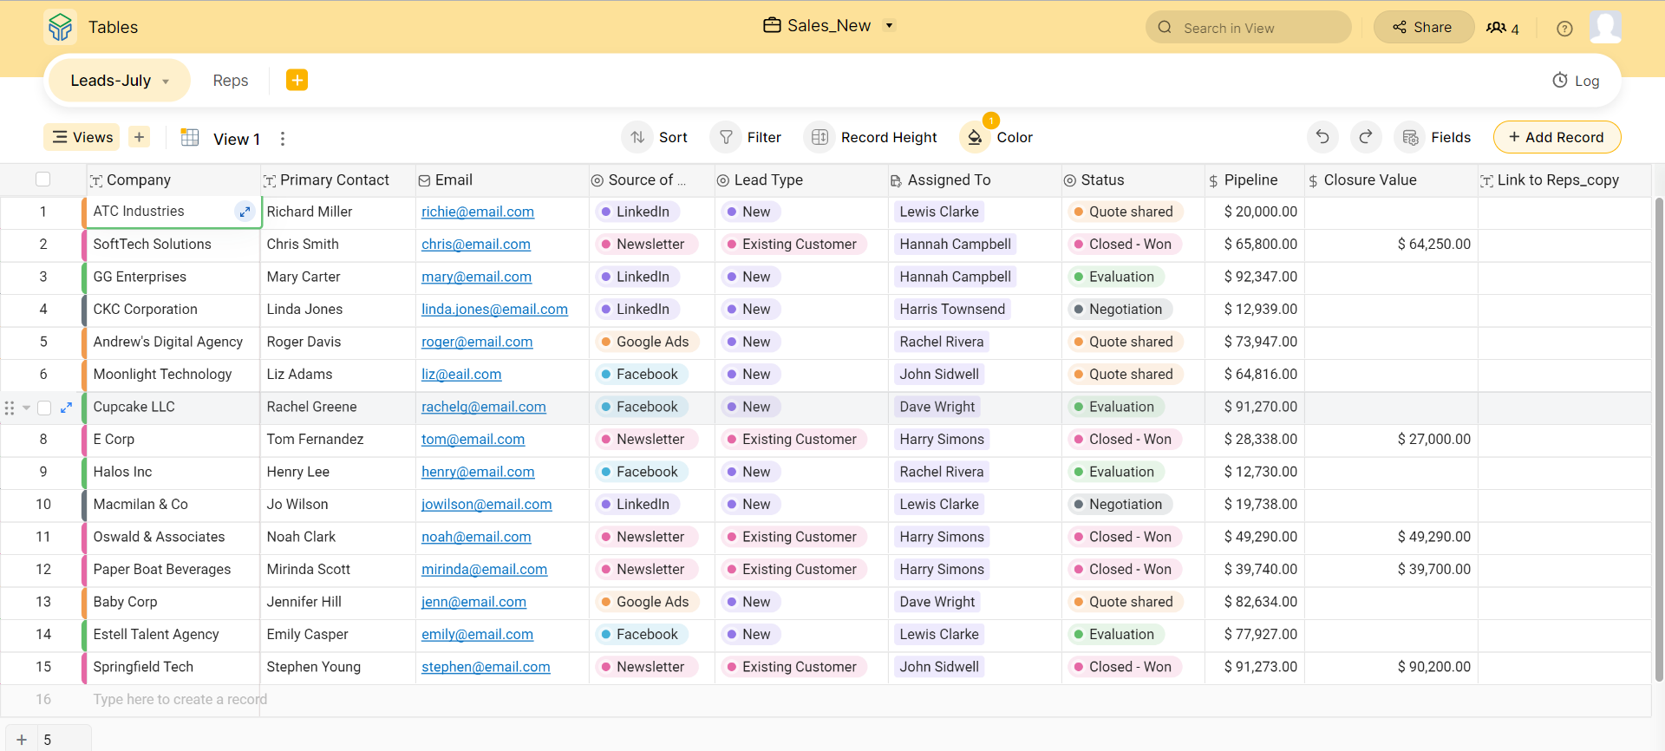The image size is (1665, 751).
Task: Click the Sort arrows icon
Action: click(637, 137)
